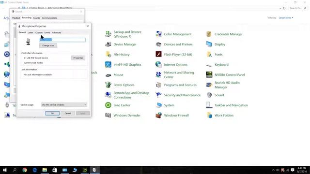Open the Windows Start menu
The image size is (310, 174).
(5, 170)
